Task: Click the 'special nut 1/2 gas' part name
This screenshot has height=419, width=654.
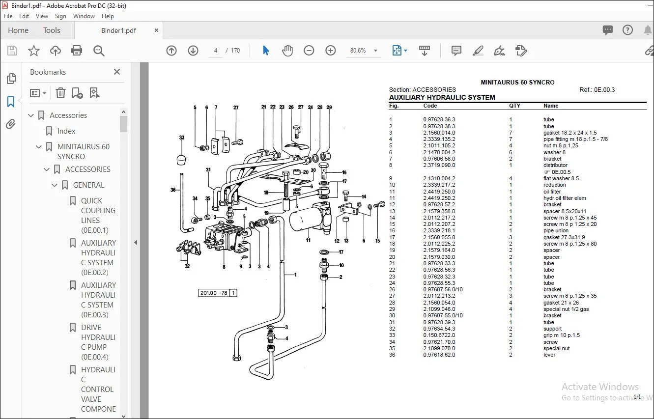Action: click(x=566, y=309)
